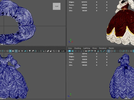
Task: Toggle Use Default Material in front view toolbar
Action: pyautogui.click(x=13, y=51)
